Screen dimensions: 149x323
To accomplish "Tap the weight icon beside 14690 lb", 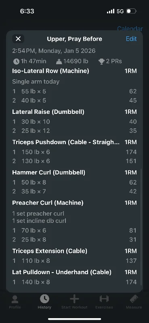I will (x=59, y=61).
